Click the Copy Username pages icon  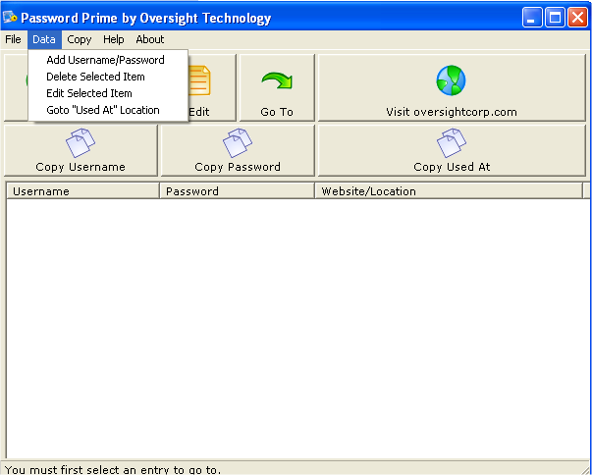(81, 142)
